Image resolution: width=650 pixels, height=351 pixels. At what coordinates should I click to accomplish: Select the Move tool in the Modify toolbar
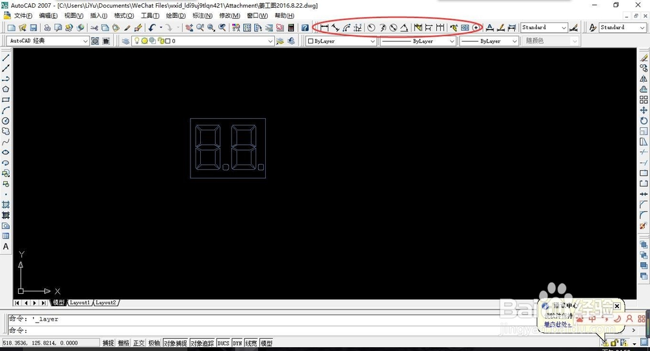(x=643, y=110)
